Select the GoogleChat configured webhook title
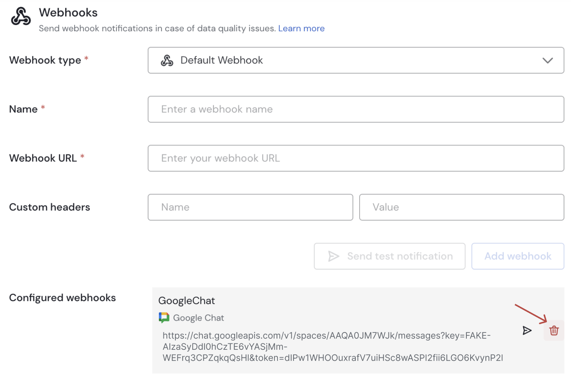 tap(187, 301)
